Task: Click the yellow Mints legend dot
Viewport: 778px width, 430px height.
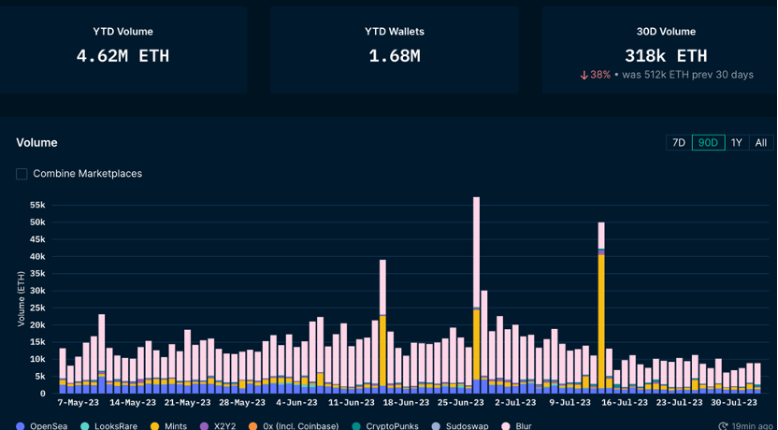Action: point(155,426)
